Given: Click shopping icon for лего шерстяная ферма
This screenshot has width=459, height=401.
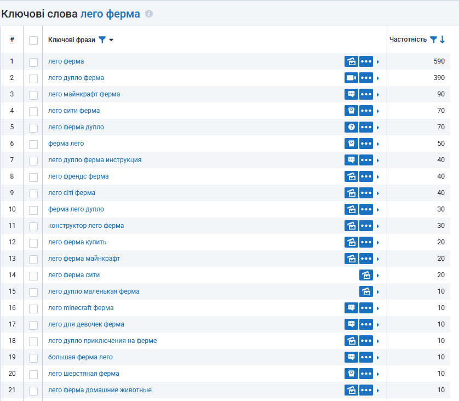Looking at the screenshot, I should 351,374.
